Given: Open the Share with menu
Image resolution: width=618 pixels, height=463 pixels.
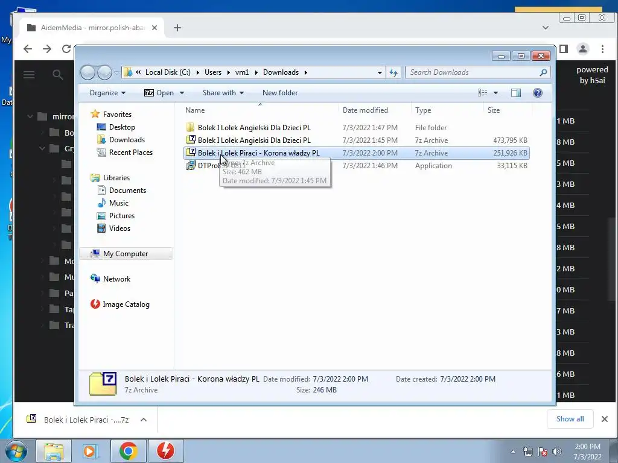Looking at the screenshot, I should click(x=223, y=93).
